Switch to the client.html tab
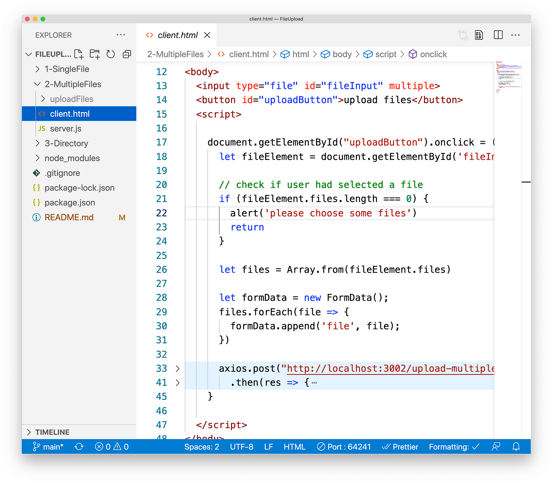This screenshot has height=483, width=553. click(177, 35)
